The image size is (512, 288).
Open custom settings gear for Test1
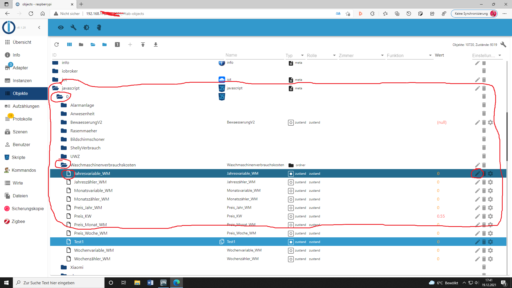[490, 242]
